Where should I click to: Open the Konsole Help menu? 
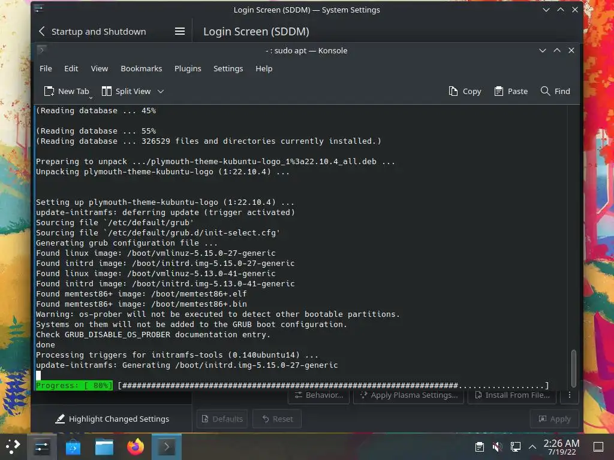point(264,68)
